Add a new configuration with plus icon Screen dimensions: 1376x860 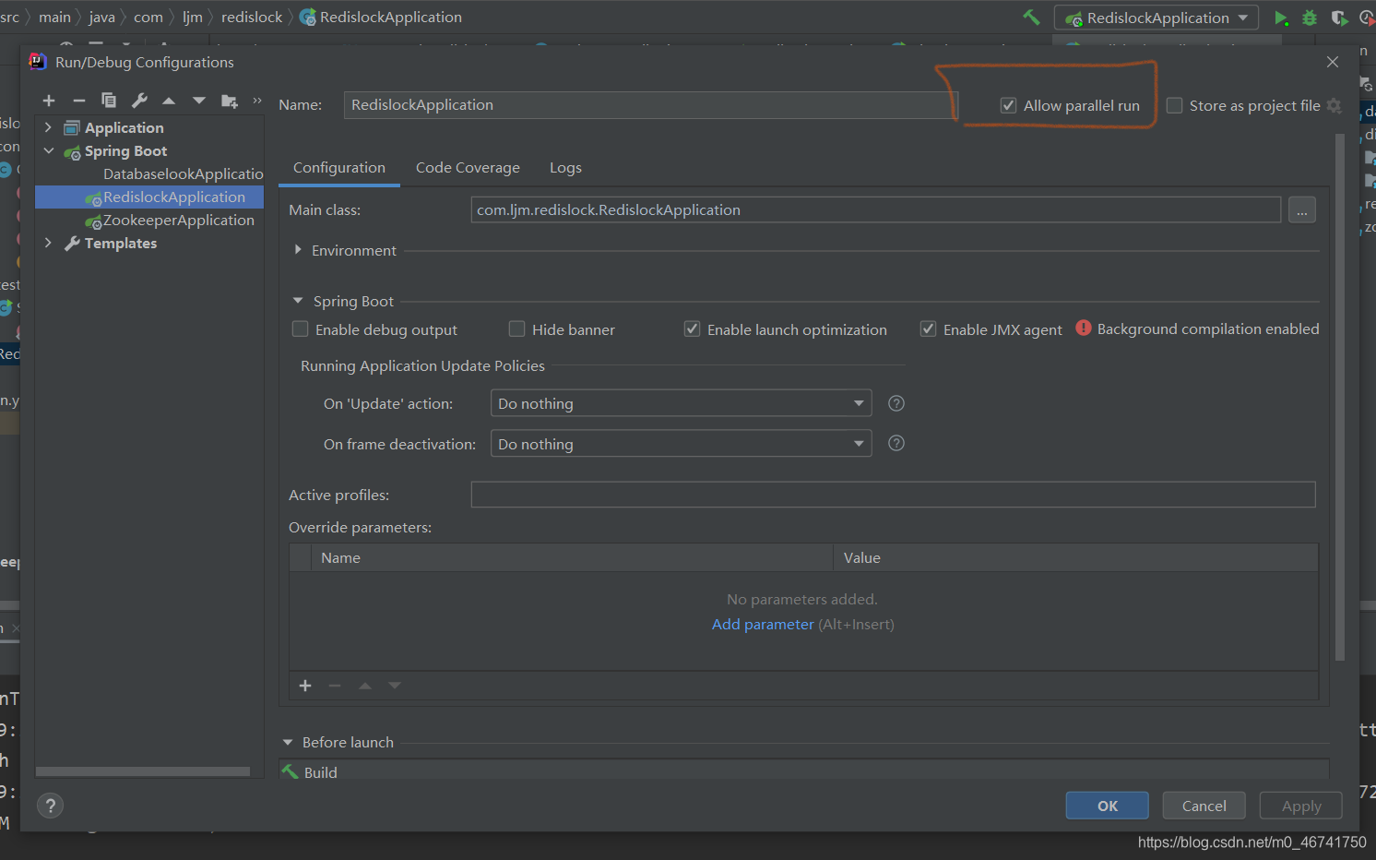coord(49,101)
